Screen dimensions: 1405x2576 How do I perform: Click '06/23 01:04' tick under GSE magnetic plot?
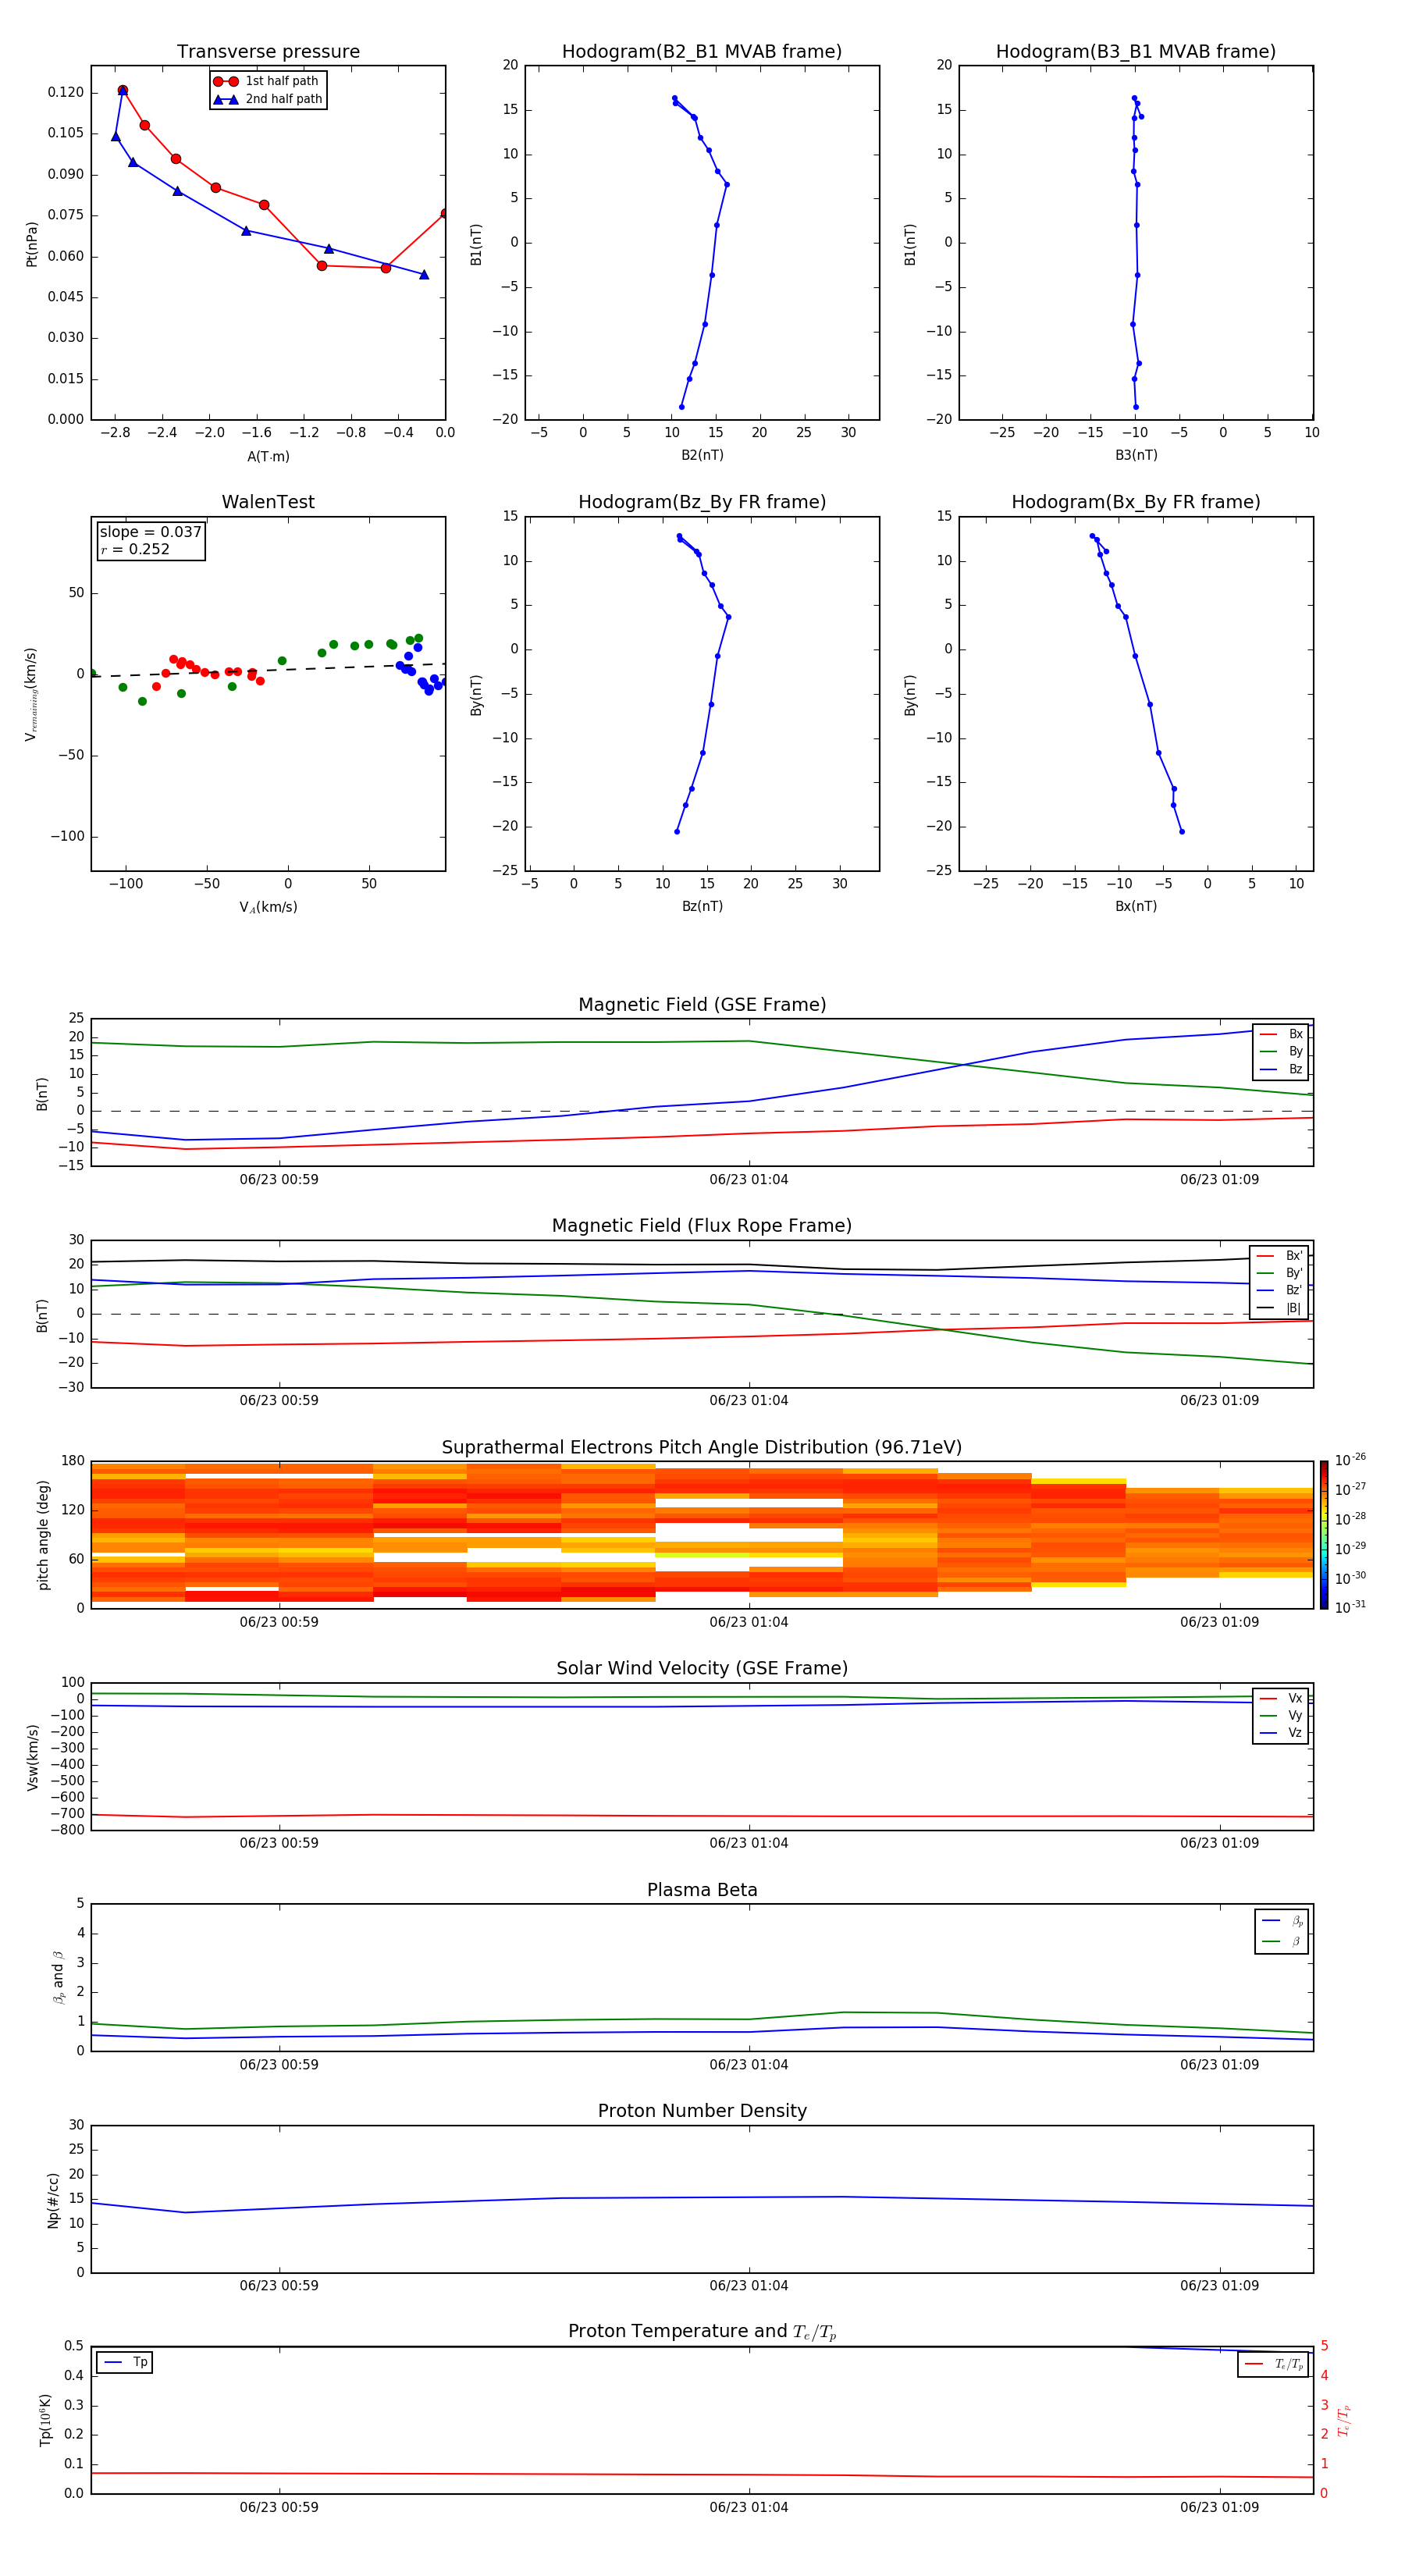pos(749,1180)
